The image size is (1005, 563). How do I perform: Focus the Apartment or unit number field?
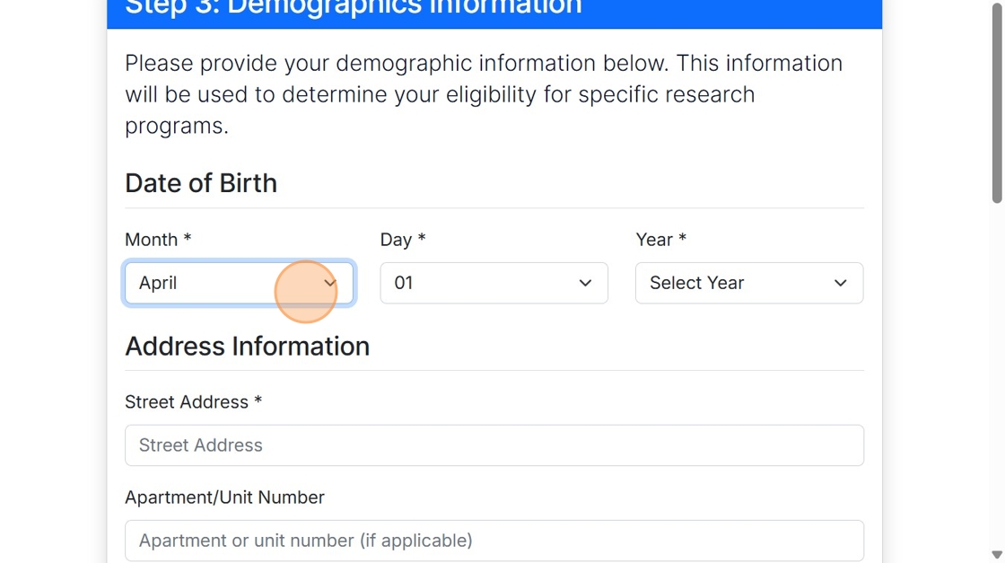494,541
